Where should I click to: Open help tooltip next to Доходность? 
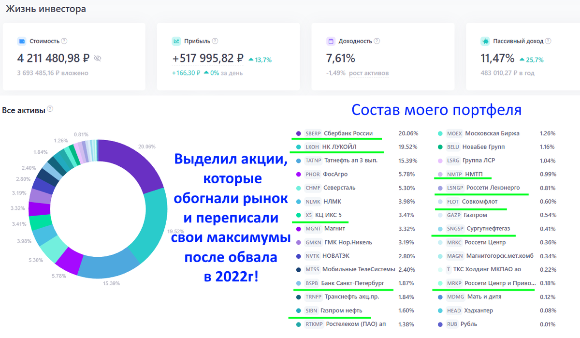[377, 41]
